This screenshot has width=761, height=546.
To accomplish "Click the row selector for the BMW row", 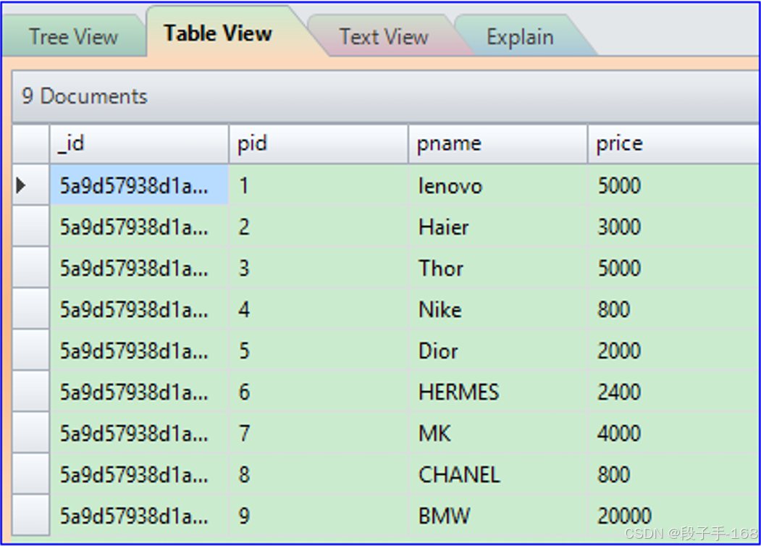I will point(30,515).
